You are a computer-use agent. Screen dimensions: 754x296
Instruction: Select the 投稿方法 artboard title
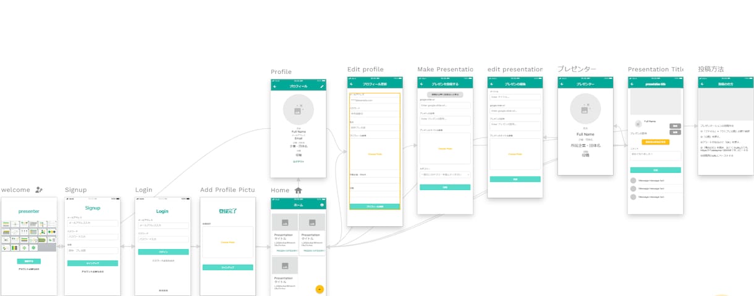pos(711,70)
